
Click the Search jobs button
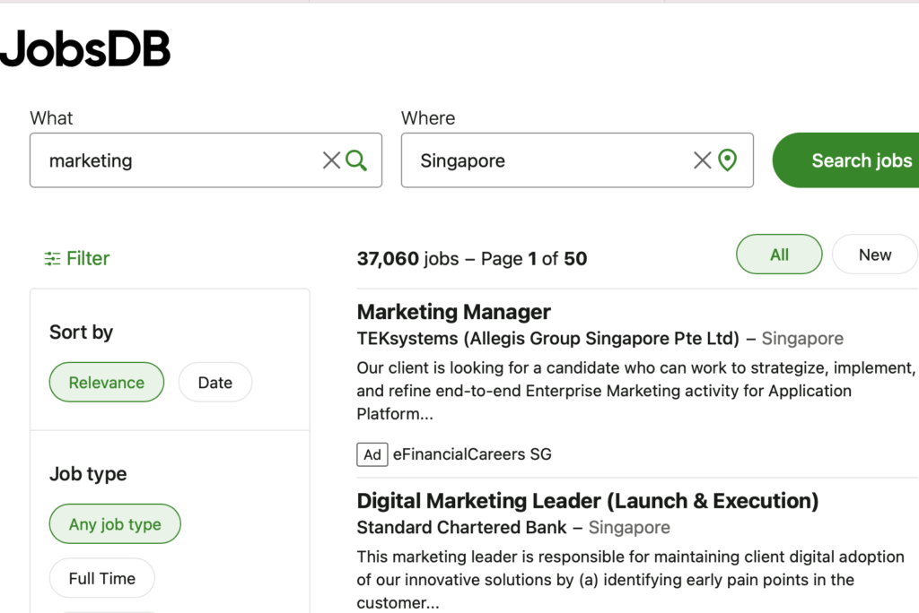[845, 160]
